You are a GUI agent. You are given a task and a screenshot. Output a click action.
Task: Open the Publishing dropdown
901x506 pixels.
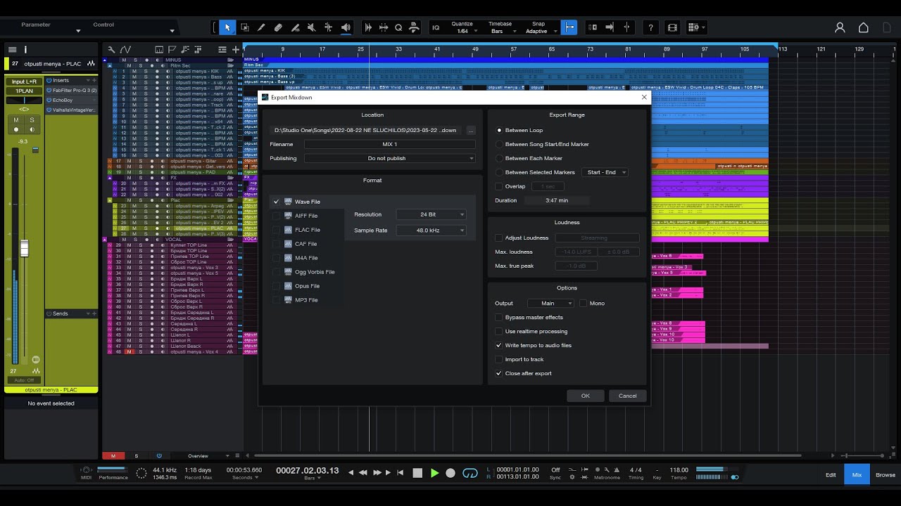click(390, 158)
